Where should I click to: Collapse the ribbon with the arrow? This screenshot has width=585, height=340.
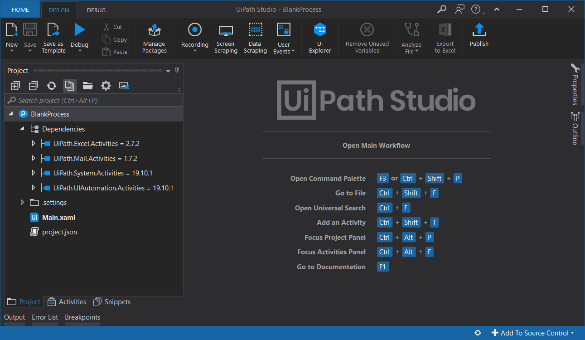point(497,9)
